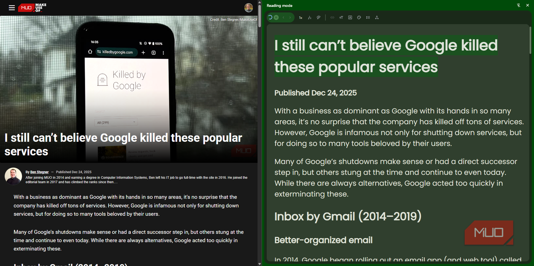534x266 pixels.
Task: Pause read aloud playback
Action: click(276, 17)
